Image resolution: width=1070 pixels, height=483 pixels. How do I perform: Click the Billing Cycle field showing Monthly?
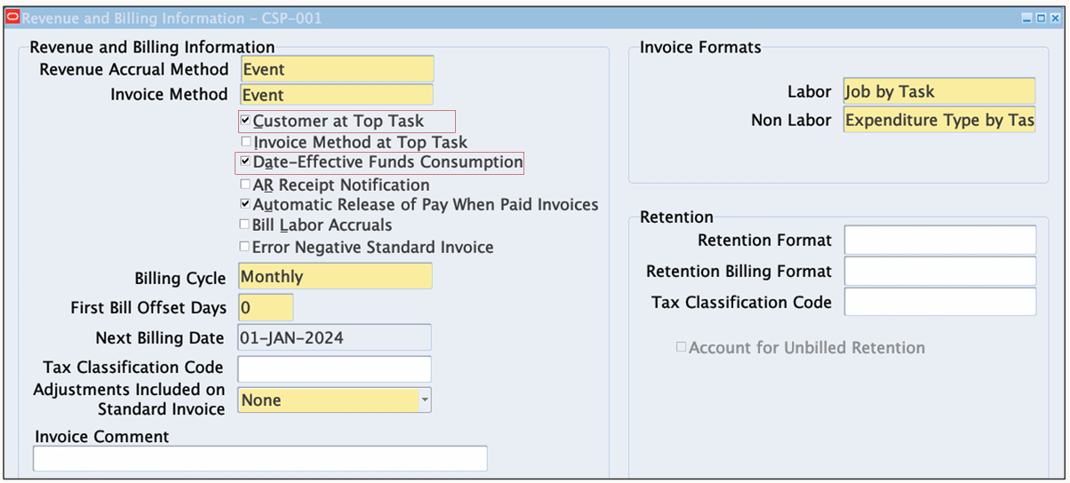click(x=335, y=276)
